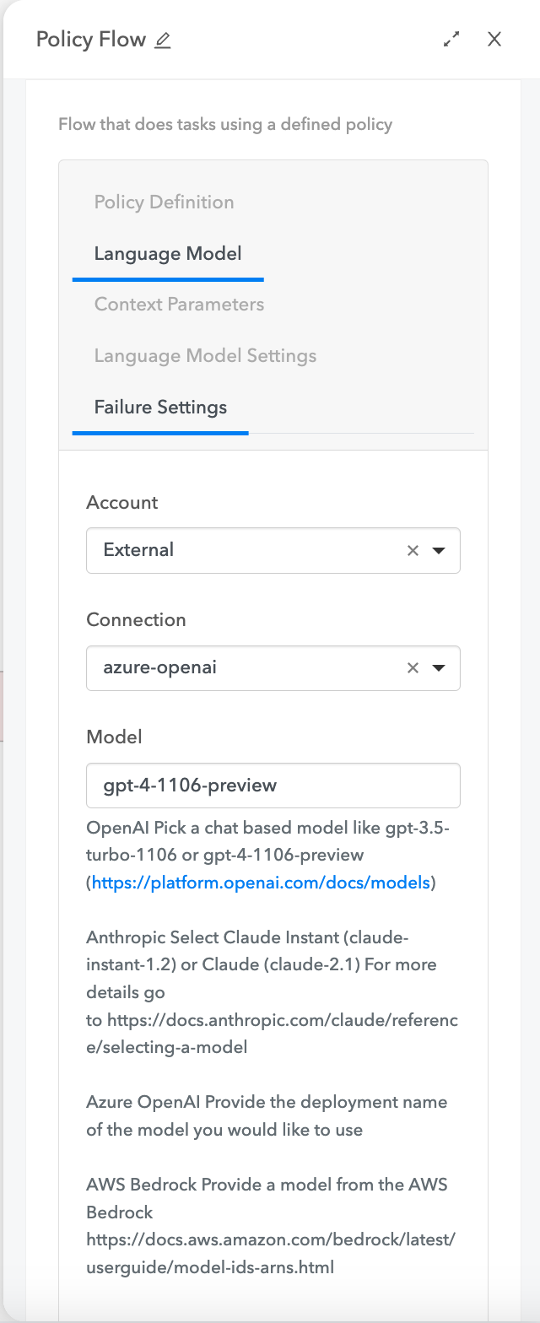Close the Policy Flow panel
Viewport: 540px width, 1323px height.
tap(494, 39)
